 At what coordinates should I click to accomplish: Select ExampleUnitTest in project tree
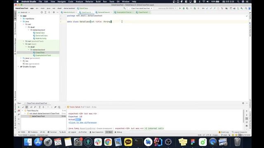click(x=43, y=55)
